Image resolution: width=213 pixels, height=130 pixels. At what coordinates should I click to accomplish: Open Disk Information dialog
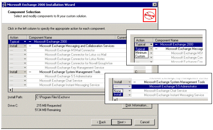point(137,105)
